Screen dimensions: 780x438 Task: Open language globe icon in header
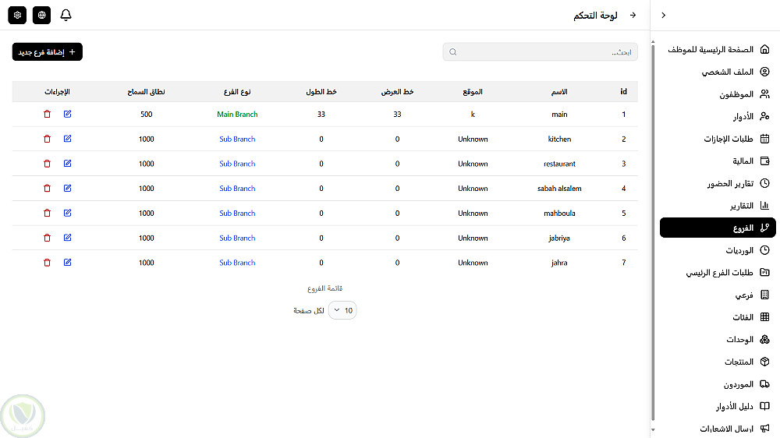42,15
